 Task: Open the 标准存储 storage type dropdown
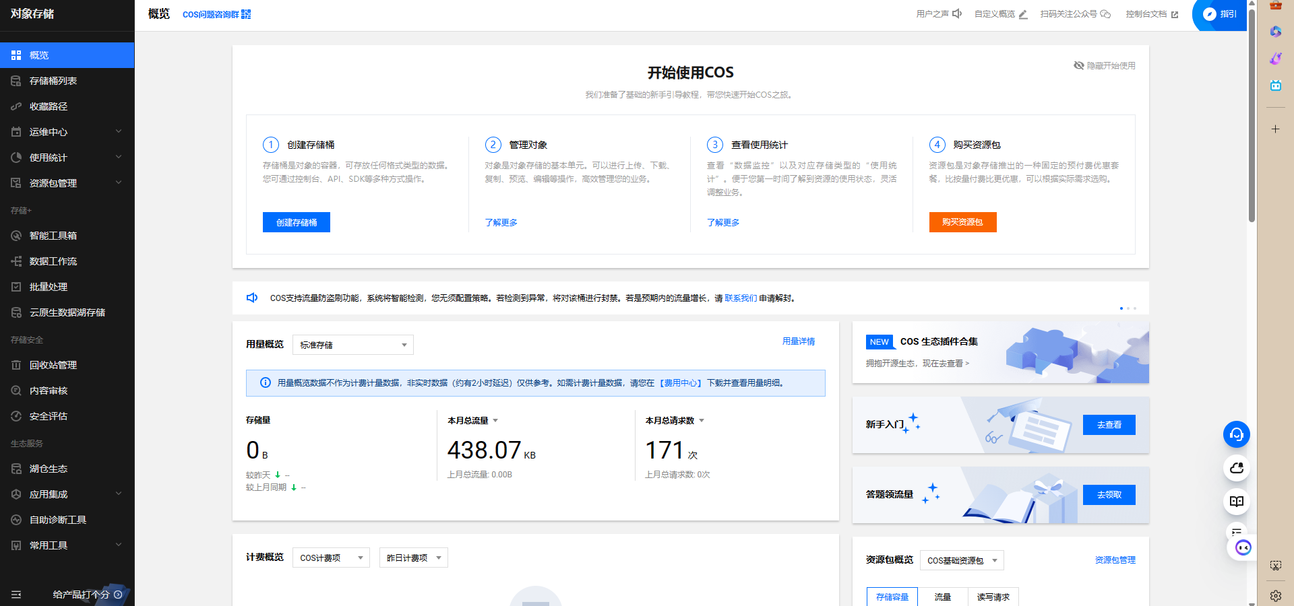pos(353,345)
